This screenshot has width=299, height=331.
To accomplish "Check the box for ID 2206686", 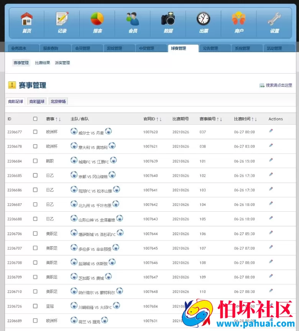I will (x=35, y=190).
